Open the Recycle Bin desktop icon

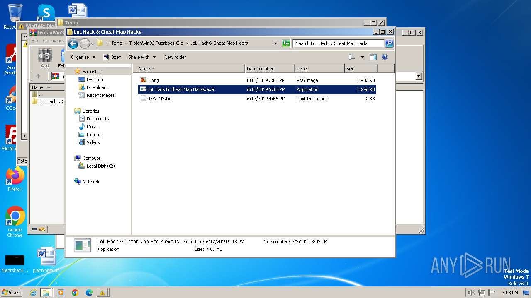(14, 17)
